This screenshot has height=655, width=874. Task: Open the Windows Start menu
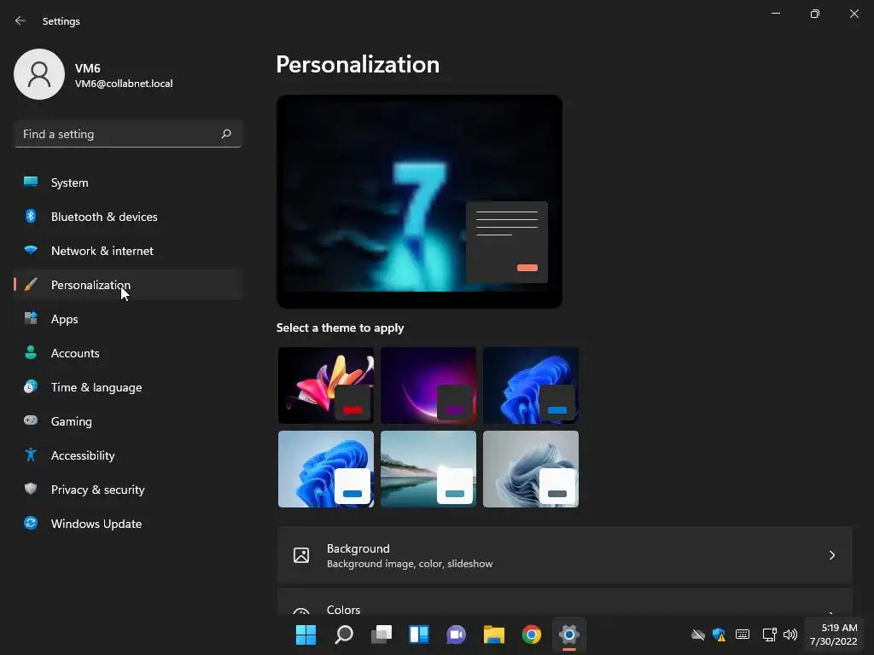[x=306, y=635]
